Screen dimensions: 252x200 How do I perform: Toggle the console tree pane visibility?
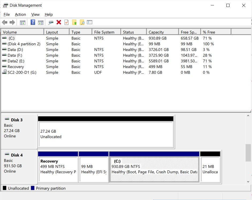point(22,22)
